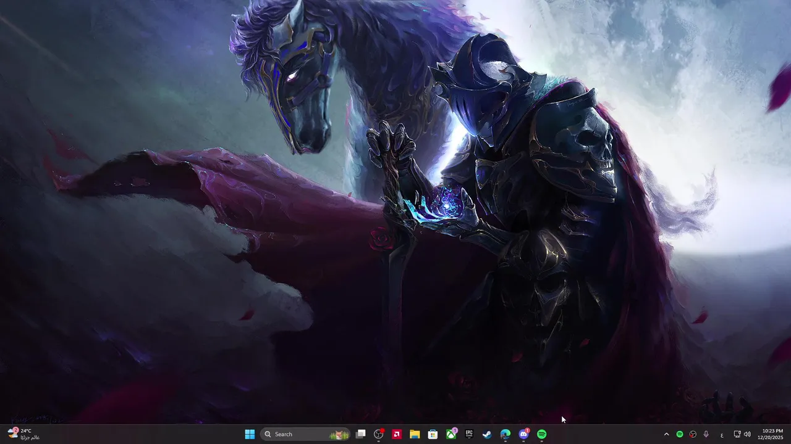
Task: Expand the hidden system tray icons
Action: tap(666, 434)
